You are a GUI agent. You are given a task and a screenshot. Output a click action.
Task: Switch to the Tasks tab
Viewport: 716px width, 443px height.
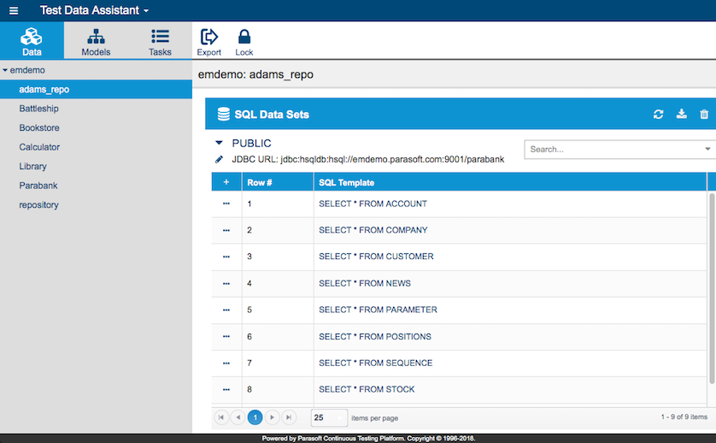pos(160,41)
